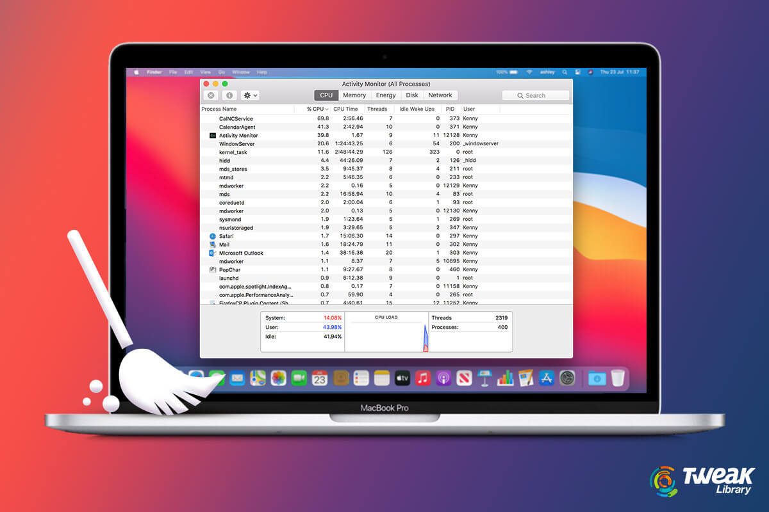Open News from the Dock

(x=463, y=378)
